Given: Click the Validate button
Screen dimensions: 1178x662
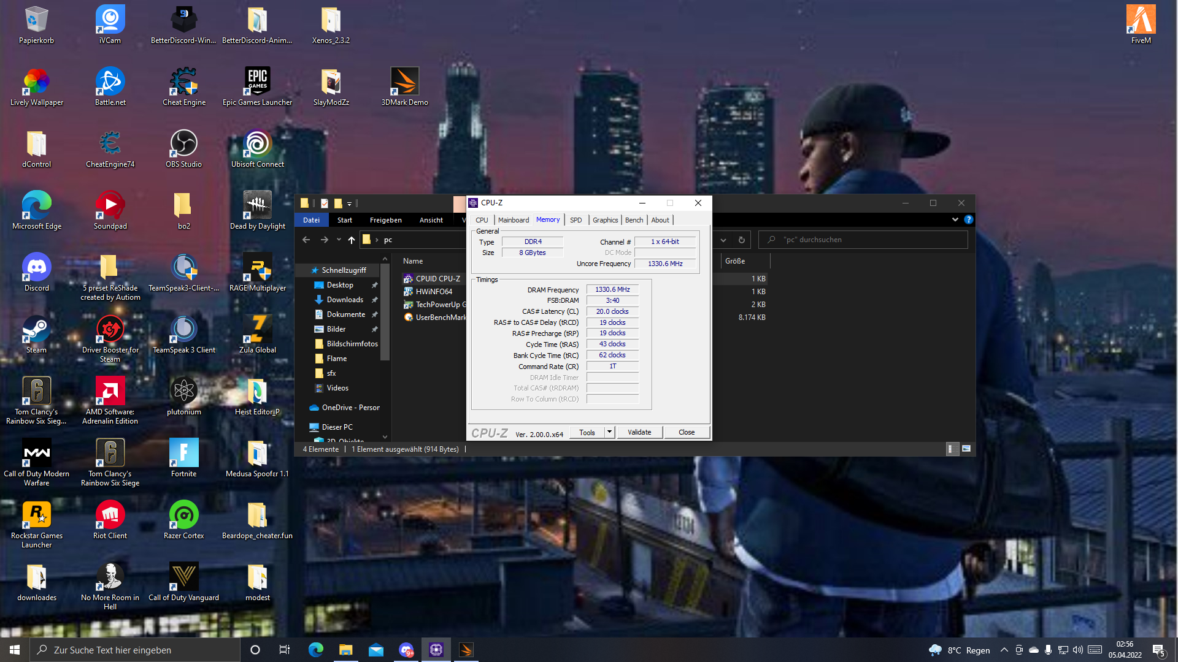Looking at the screenshot, I should pyautogui.click(x=639, y=432).
